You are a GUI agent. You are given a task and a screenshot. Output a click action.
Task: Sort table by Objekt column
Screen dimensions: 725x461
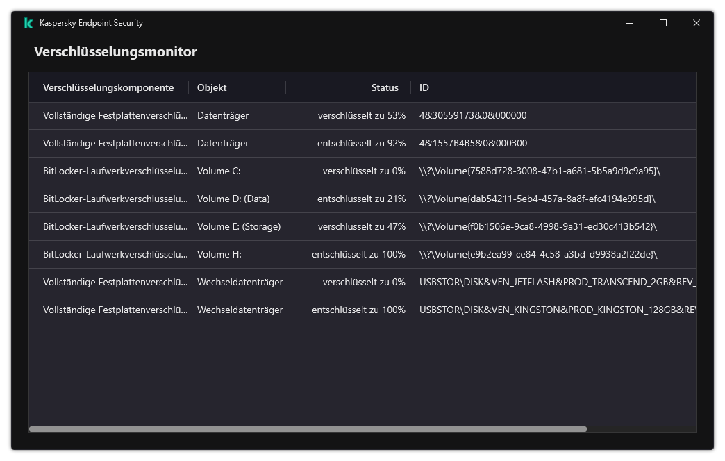212,87
